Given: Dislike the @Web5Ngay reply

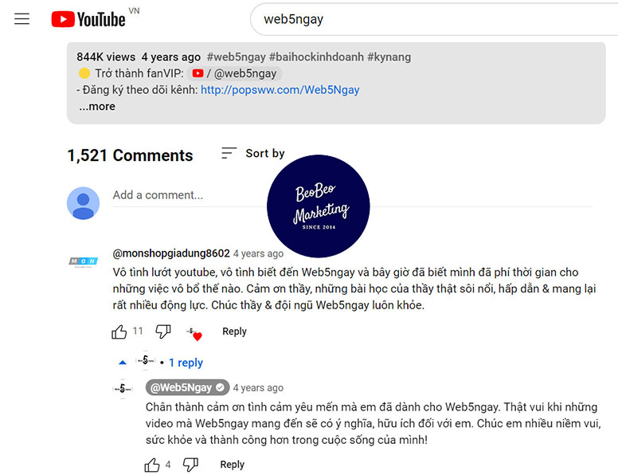Looking at the screenshot, I should coord(190,465).
